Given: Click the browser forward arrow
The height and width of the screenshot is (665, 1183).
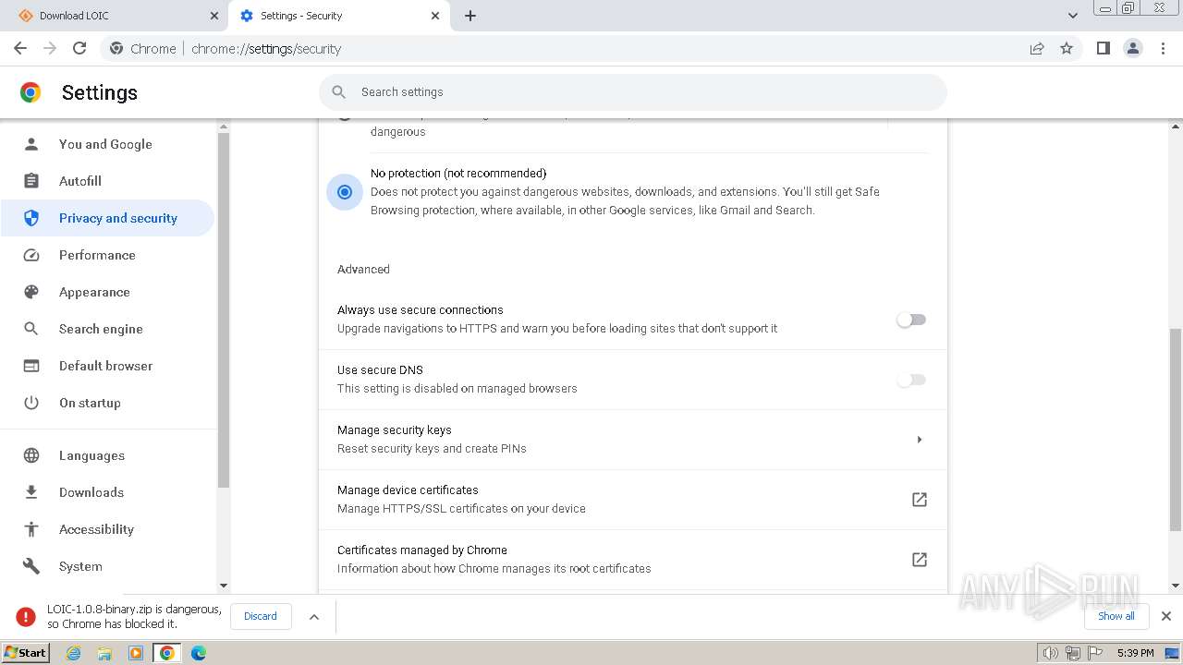Looking at the screenshot, I should click(x=50, y=48).
